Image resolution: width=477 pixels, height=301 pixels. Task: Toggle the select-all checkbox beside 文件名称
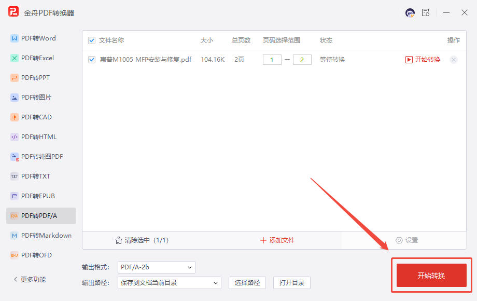[x=92, y=40]
